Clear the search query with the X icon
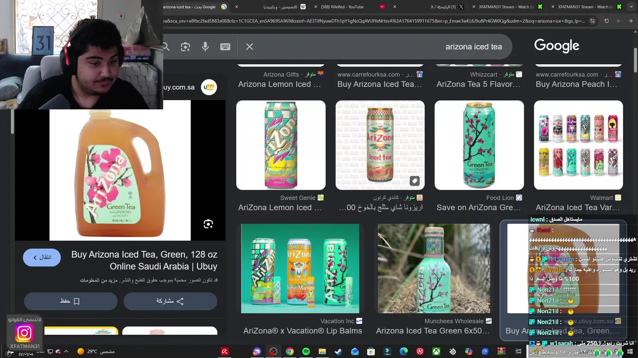The image size is (638, 358). coord(250,47)
